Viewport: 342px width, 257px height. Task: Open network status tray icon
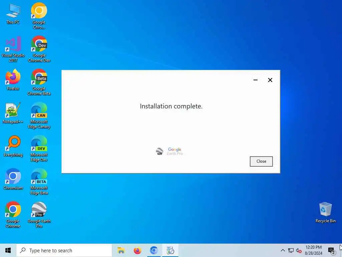[x=291, y=250]
